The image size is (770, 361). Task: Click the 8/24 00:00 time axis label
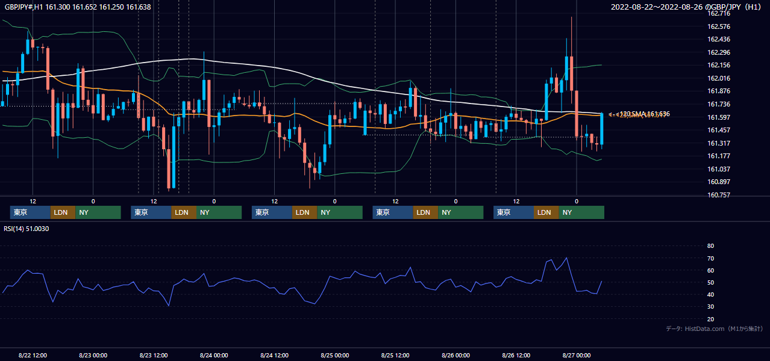tap(214, 356)
